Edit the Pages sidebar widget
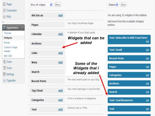Image resolution: width=155 pixels, height=116 pixels. pos(147,67)
